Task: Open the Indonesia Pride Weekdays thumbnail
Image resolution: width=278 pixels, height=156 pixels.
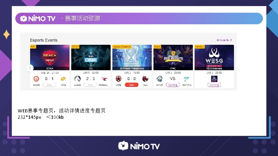Action: coord(173,57)
